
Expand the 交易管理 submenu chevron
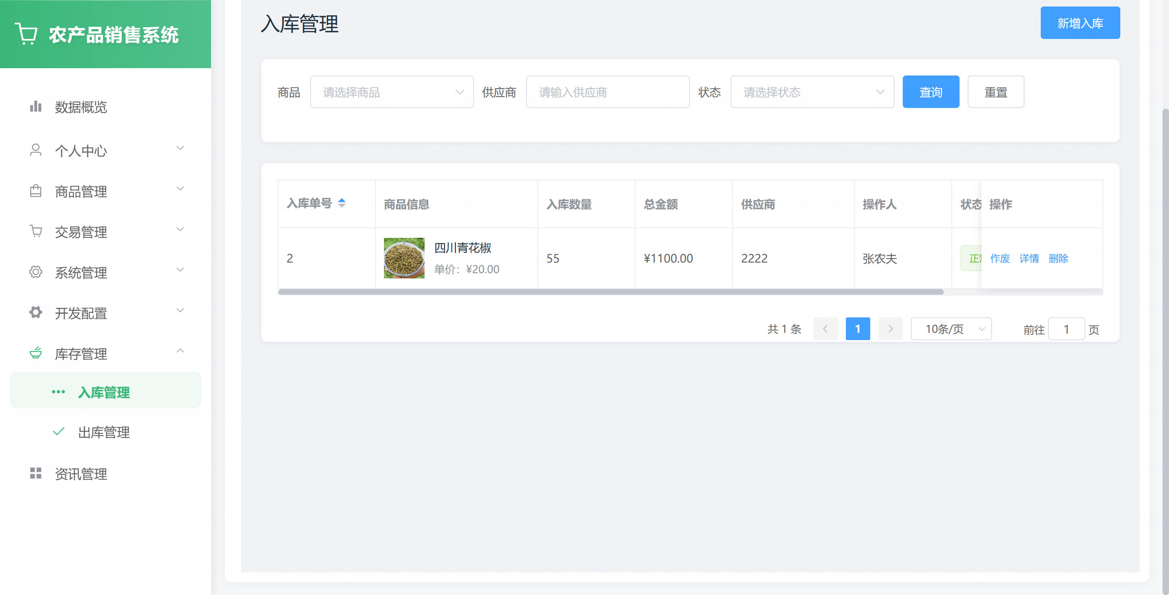click(x=180, y=229)
